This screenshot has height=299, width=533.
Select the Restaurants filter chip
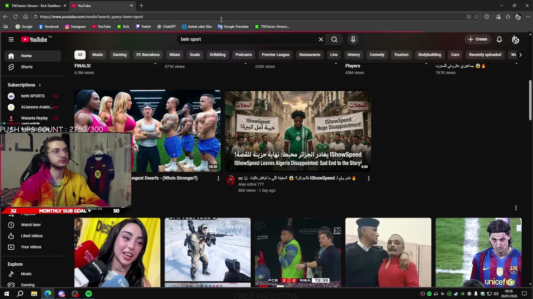(310, 55)
